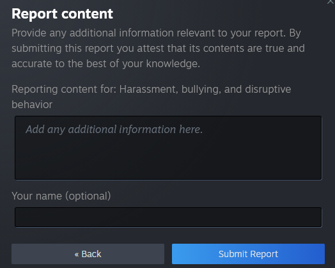Click the 'Report content' heading
This screenshot has height=268, width=335.
click(x=62, y=13)
